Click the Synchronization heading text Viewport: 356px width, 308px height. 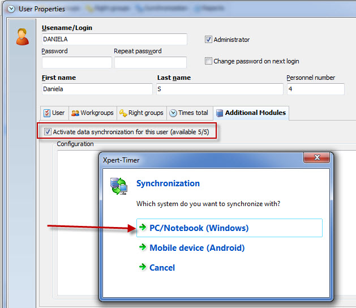tap(168, 183)
